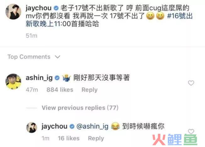The image size is (205, 147).
Task: View the 16 likes list
Action: [69, 138]
